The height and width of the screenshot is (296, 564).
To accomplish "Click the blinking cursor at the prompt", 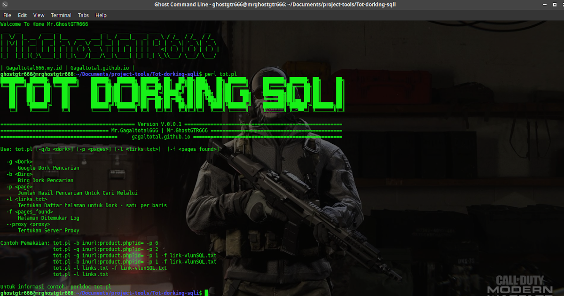I will pos(205,292).
